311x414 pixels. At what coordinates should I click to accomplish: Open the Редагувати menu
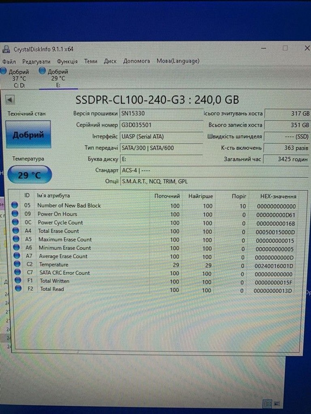click(36, 62)
